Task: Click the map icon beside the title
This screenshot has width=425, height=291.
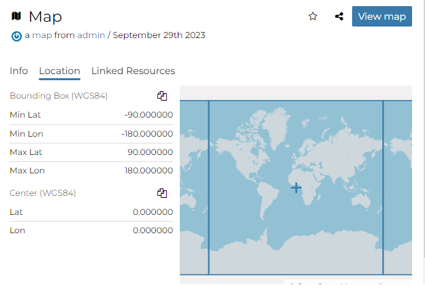Action: tap(17, 16)
